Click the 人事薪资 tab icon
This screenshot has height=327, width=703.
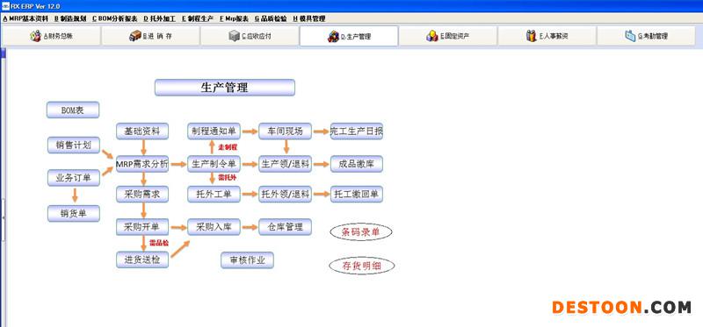click(532, 36)
